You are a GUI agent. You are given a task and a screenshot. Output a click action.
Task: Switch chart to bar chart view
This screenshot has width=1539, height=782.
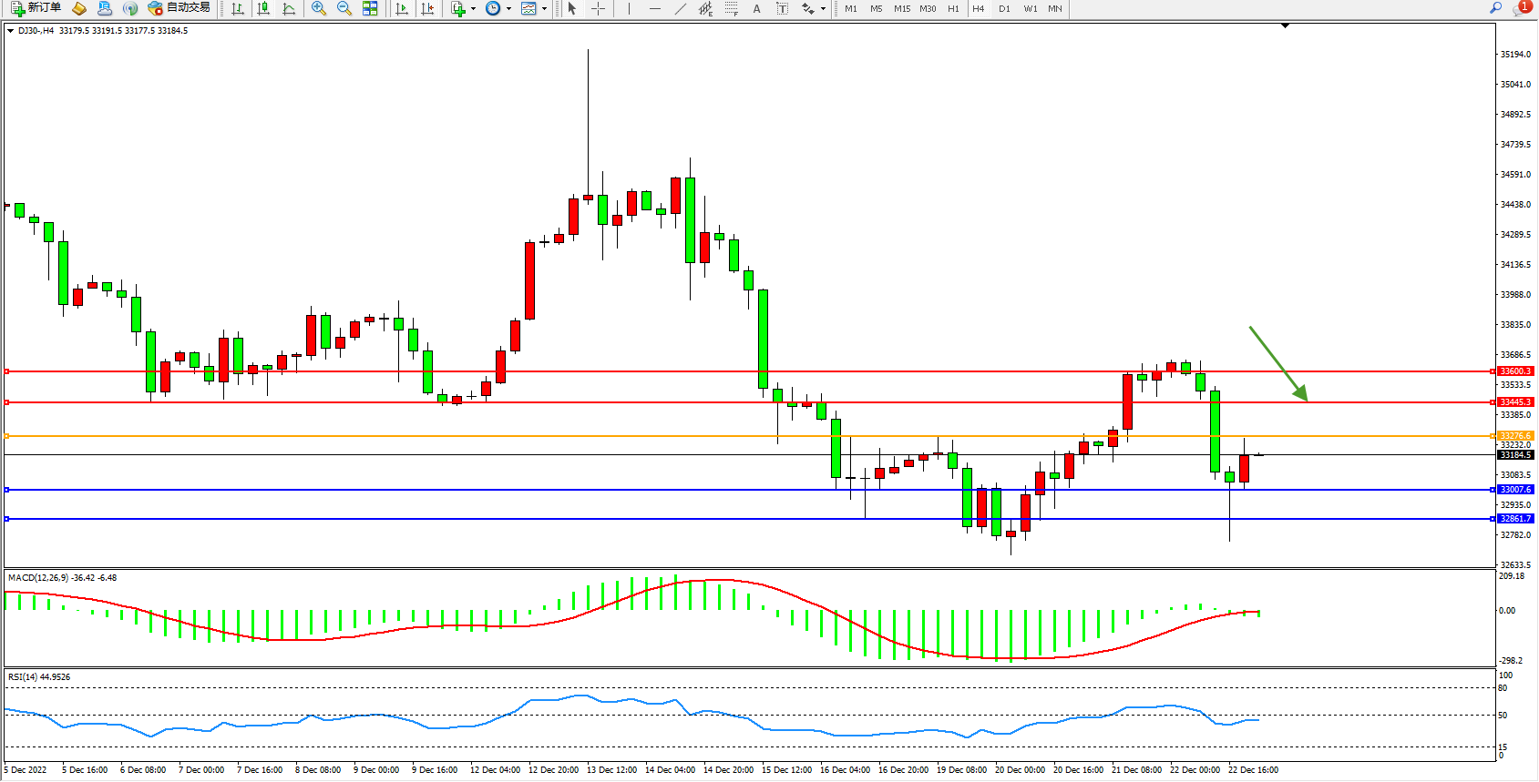[238, 8]
